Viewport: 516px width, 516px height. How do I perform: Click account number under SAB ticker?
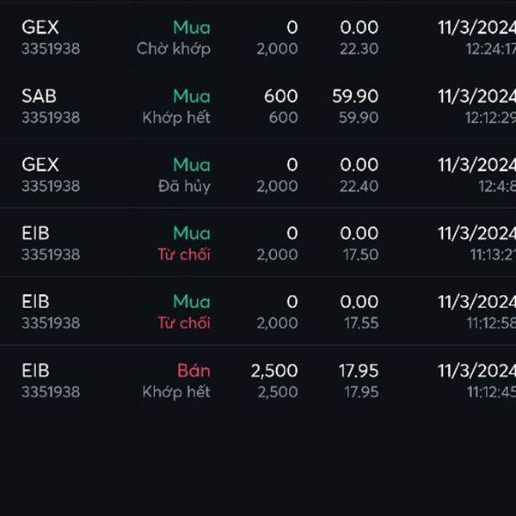51,118
